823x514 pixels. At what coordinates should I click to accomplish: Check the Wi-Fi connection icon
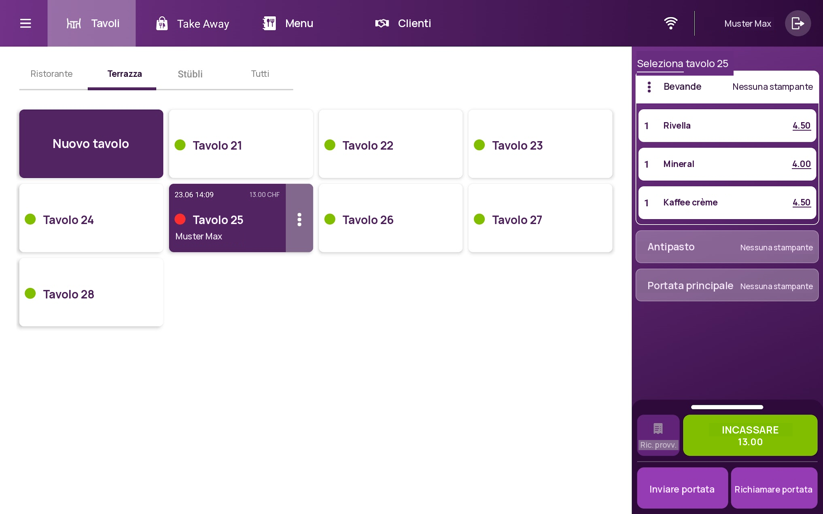pyautogui.click(x=670, y=23)
